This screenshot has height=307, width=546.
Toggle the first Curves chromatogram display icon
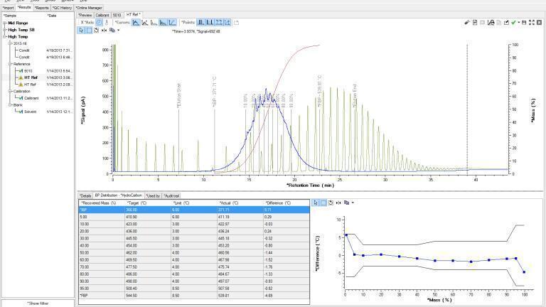(x=136, y=23)
